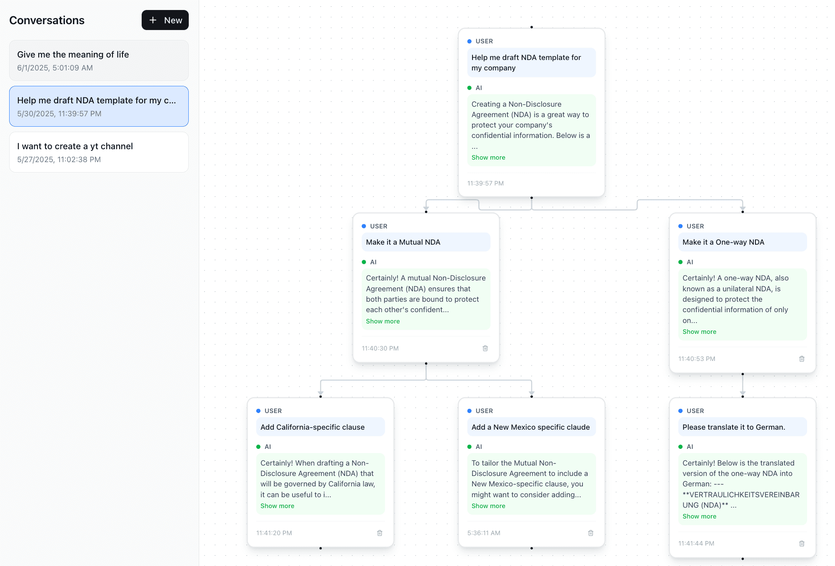Image resolution: width=835 pixels, height=566 pixels.
Task: Show more of the German translation reply
Action: [699, 516]
